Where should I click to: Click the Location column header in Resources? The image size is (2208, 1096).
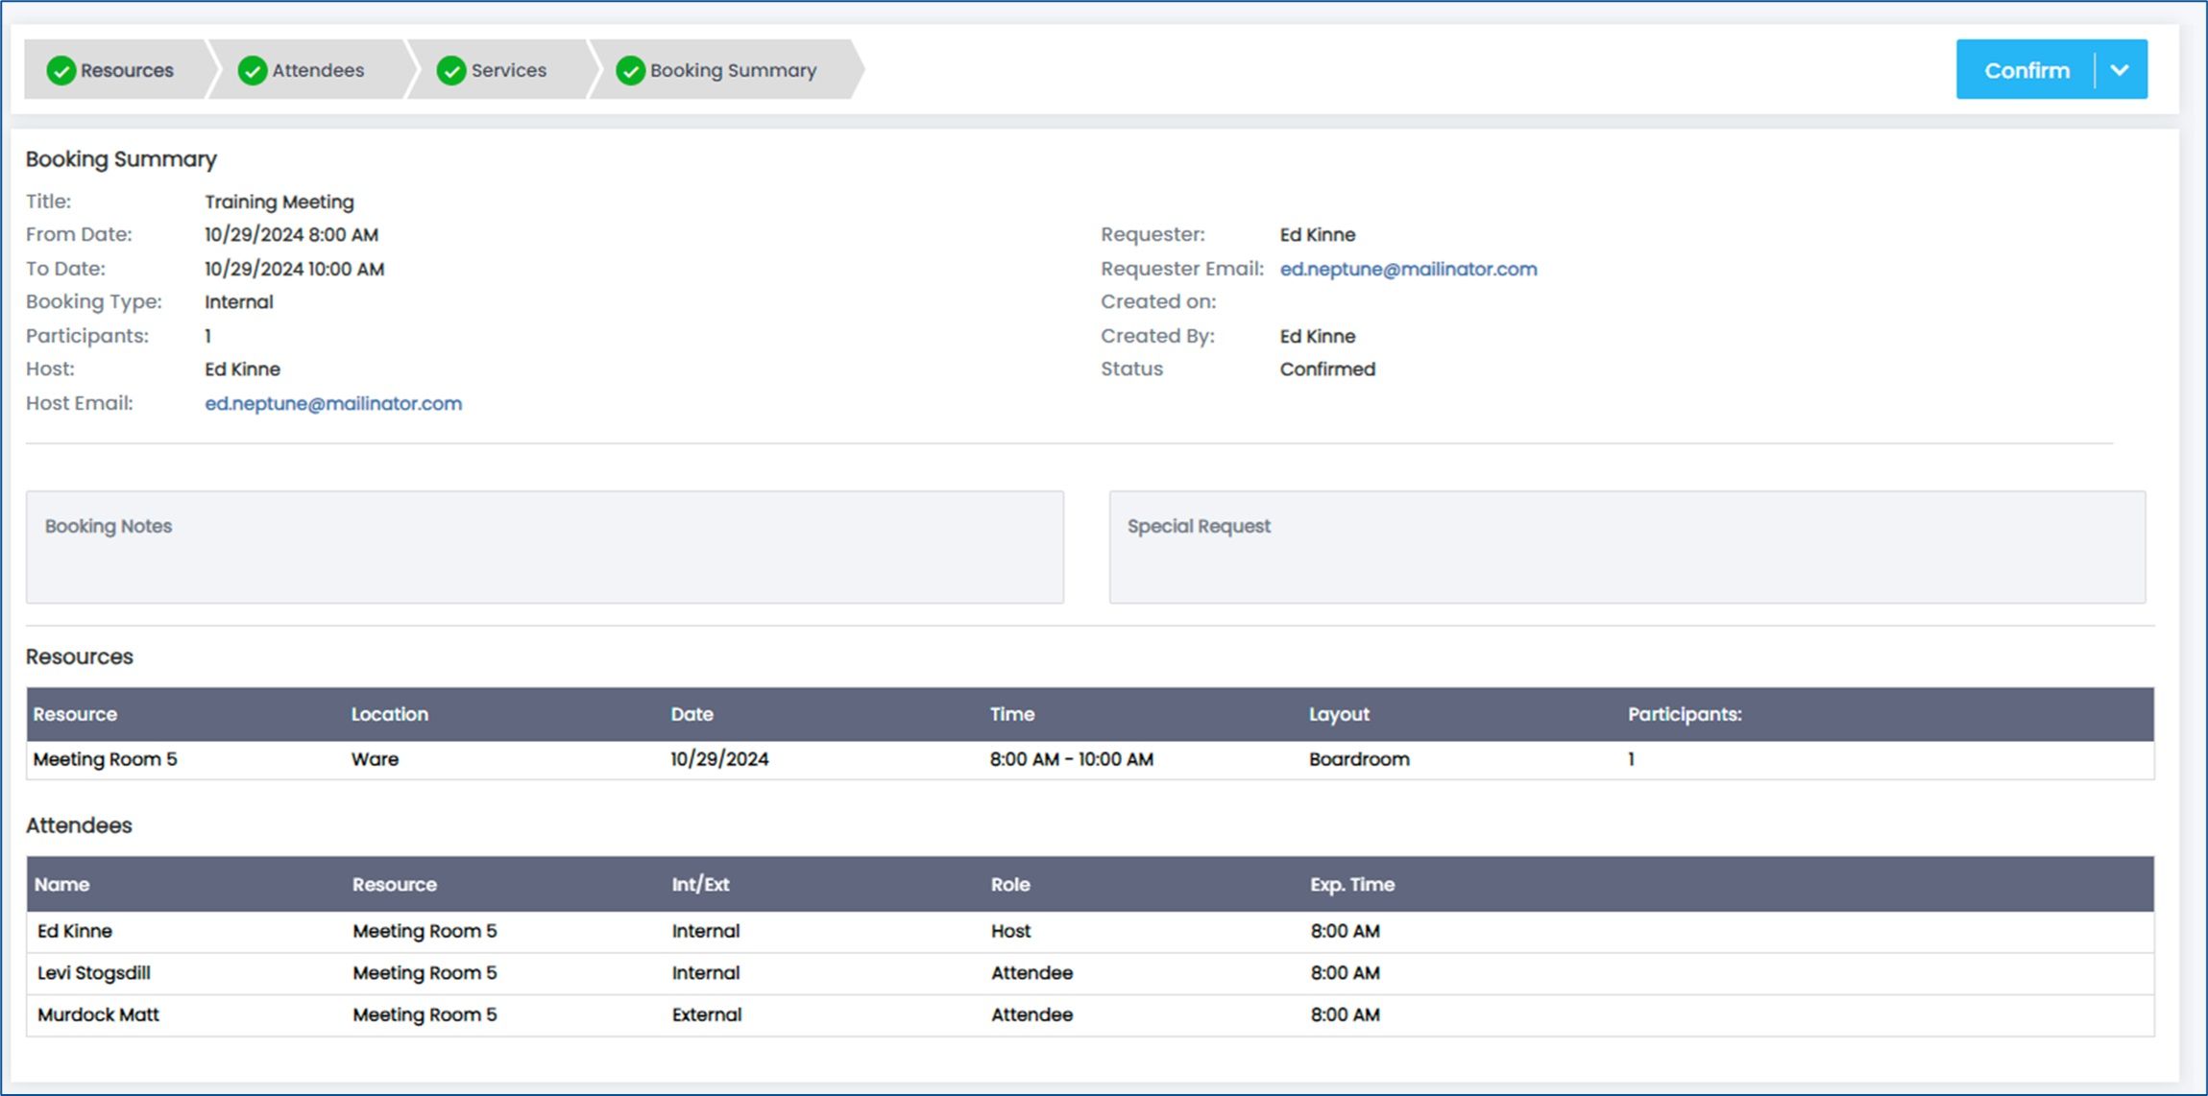[390, 714]
